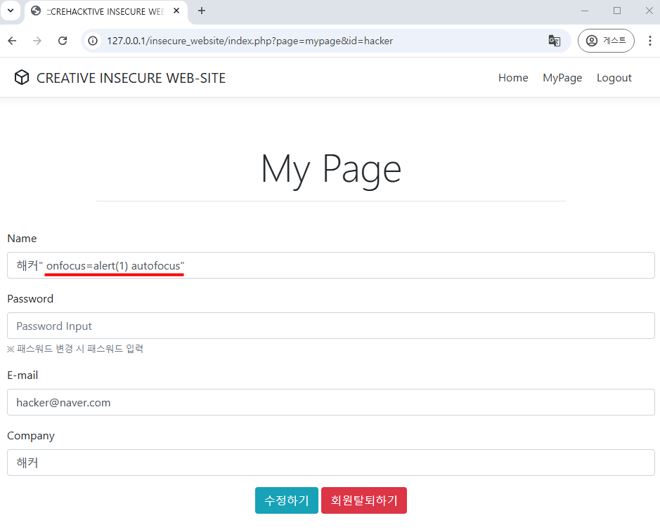Select the CREHACKTIVE INSECURE WEB tab

(x=105, y=11)
